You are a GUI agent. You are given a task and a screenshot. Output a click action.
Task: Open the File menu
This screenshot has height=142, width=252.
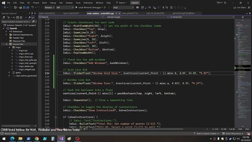pyautogui.click(x=8, y=3)
